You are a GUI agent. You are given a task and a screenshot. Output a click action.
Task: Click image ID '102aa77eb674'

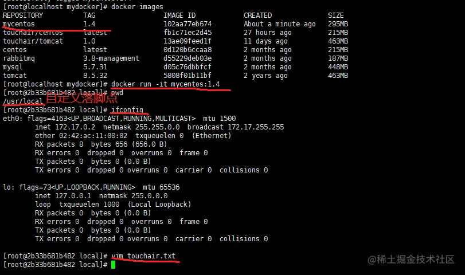[x=187, y=24]
